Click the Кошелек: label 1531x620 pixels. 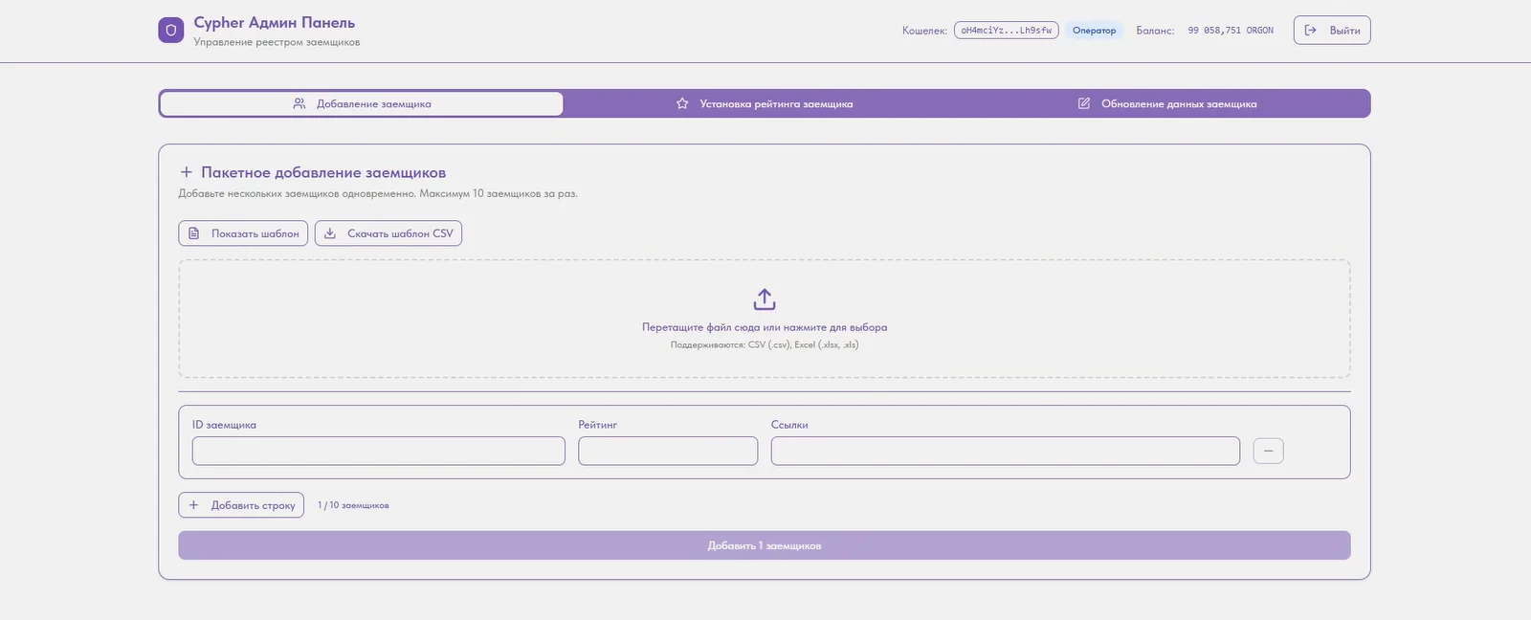click(x=924, y=31)
